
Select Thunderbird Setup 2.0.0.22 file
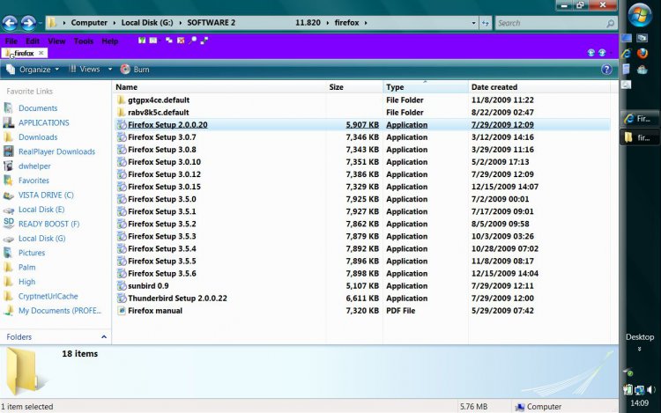coord(177,299)
